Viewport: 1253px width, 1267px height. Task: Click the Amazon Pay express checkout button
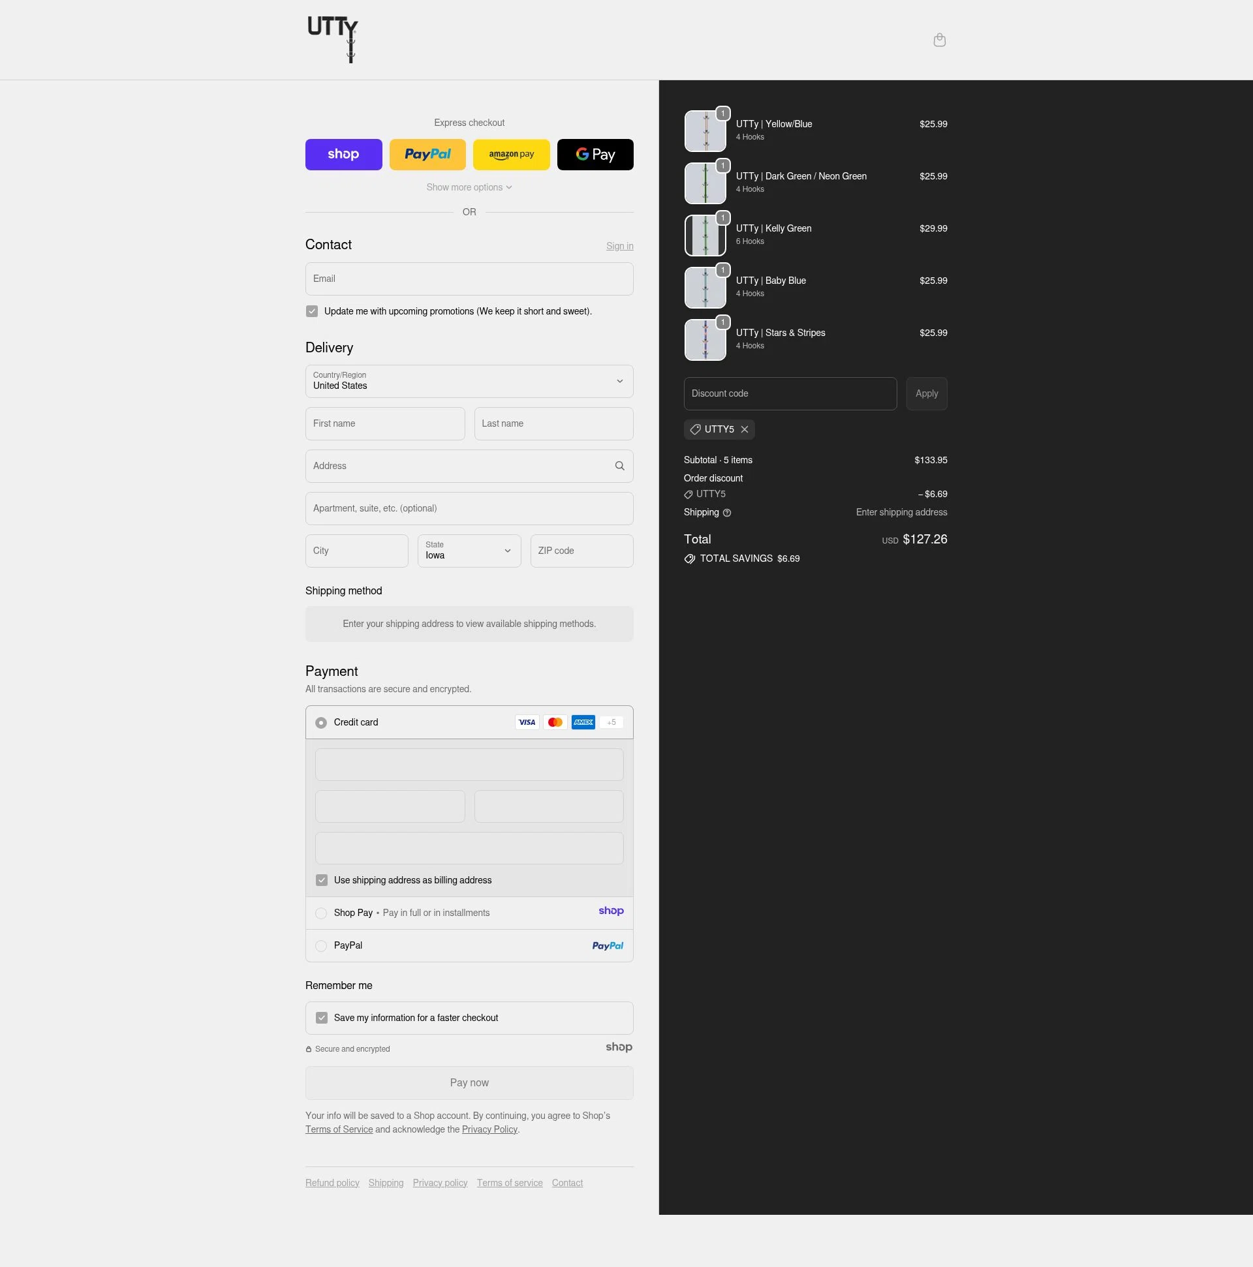tap(511, 154)
